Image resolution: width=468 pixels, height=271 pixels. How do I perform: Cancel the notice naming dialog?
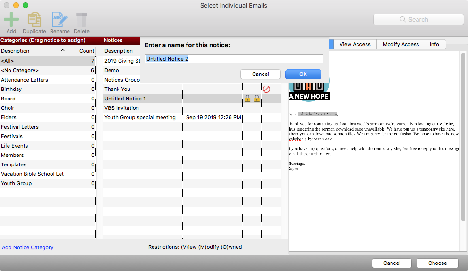point(260,74)
